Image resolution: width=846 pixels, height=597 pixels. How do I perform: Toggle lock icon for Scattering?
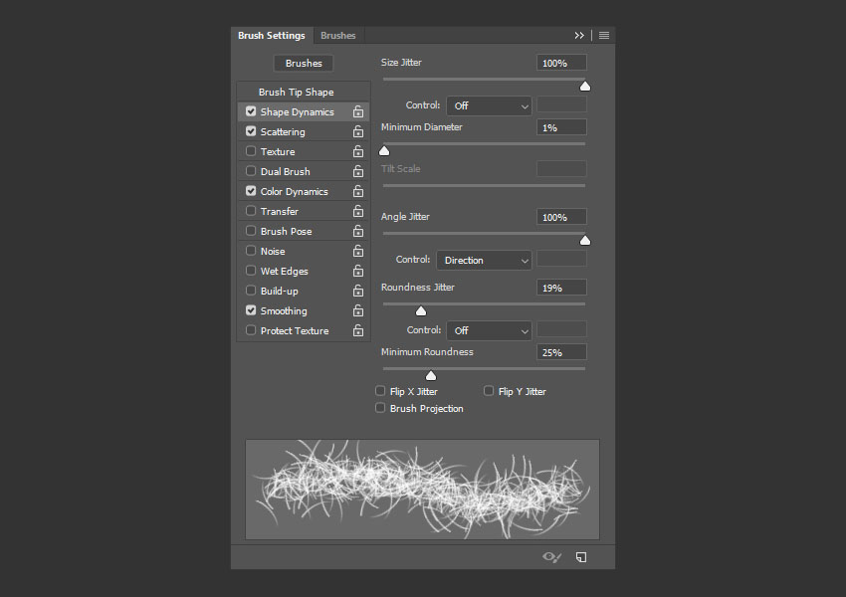click(358, 131)
